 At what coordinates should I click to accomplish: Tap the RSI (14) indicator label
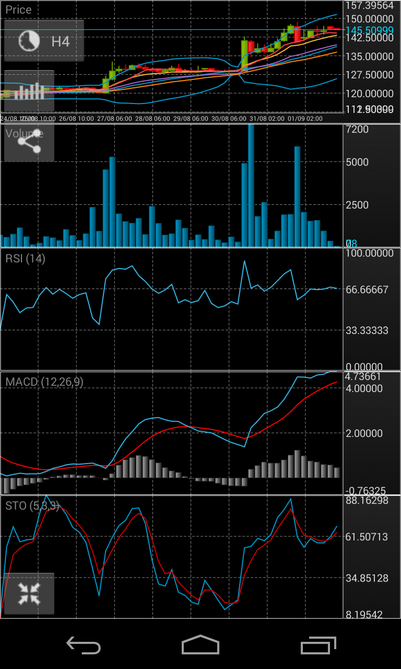pyautogui.click(x=26, y=259)
